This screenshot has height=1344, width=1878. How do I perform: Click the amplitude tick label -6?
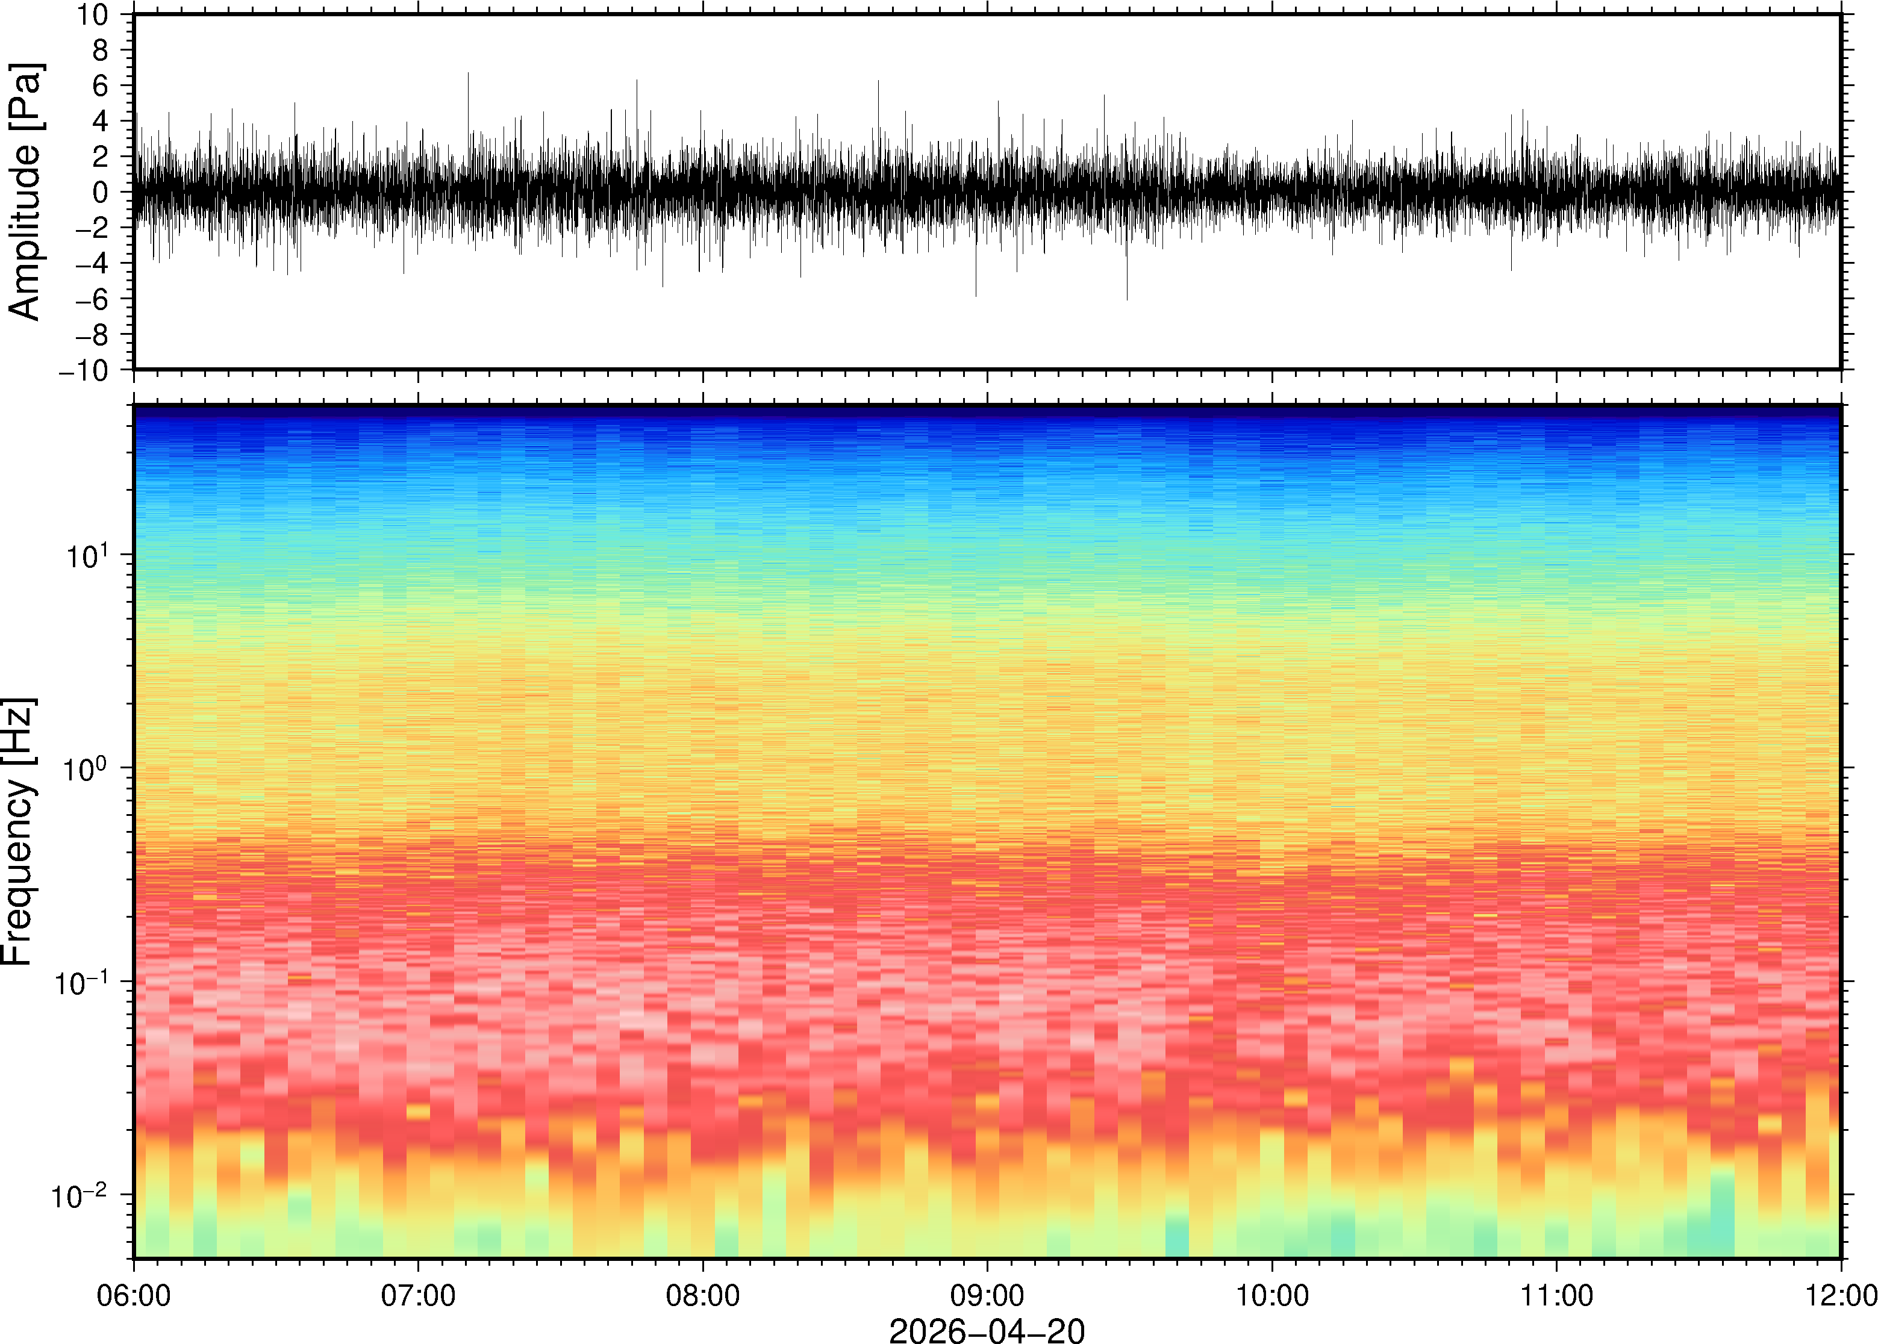(91, 299)
